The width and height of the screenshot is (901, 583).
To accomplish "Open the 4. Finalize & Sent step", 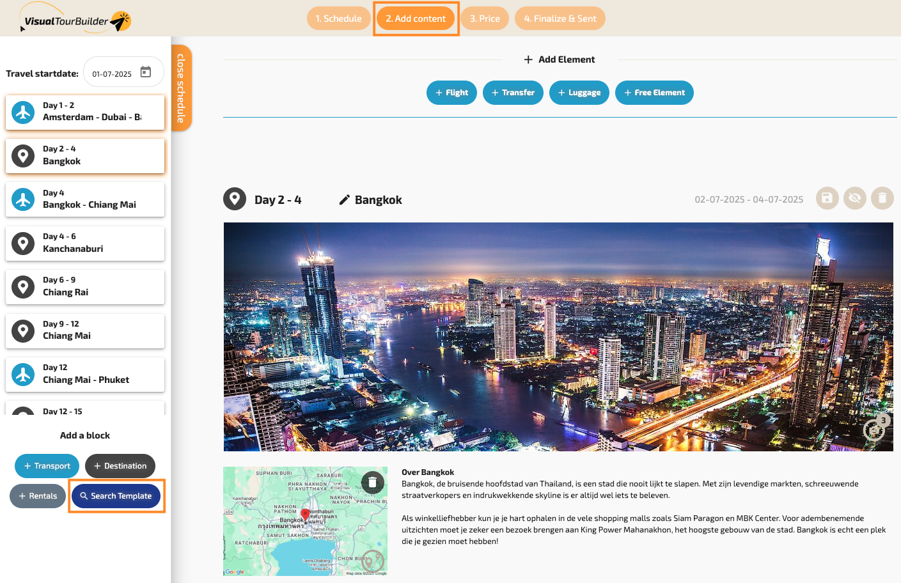I will pyautogui.click(x=560, y=19).
